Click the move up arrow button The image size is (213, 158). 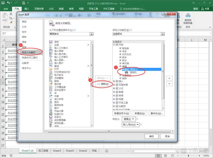(x=170, y=78)
